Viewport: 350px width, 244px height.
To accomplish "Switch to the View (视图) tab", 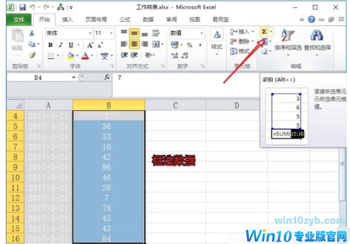I will pos(195,19).
